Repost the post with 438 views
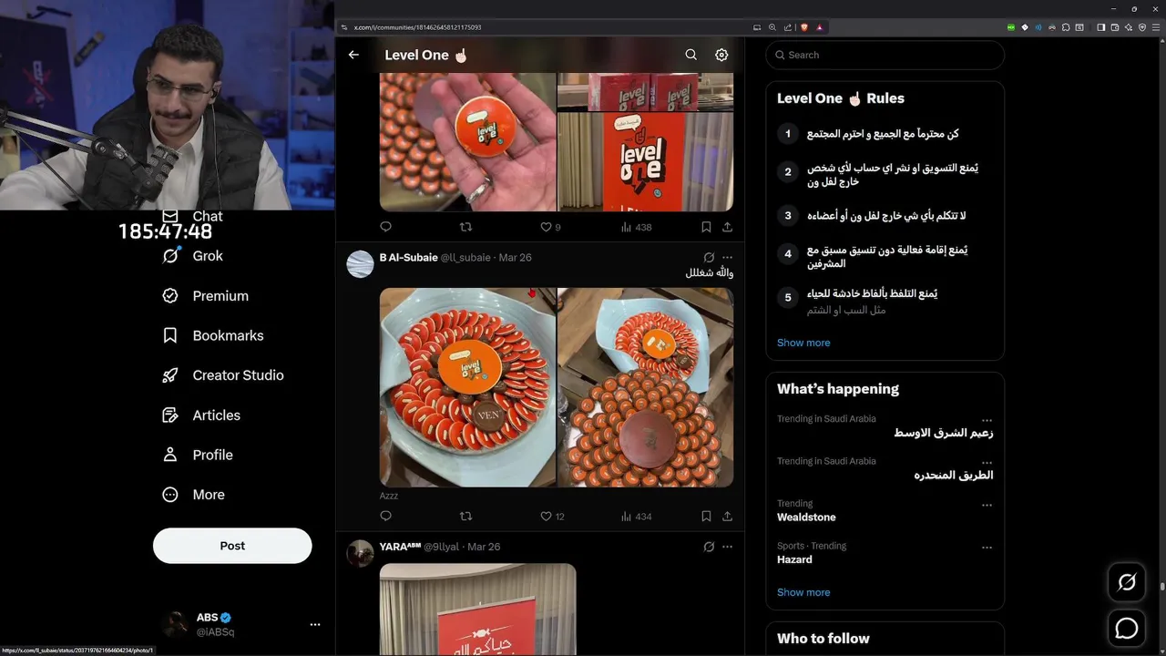The height and width of the screenshot is (656, 1166). click(x=465, y=227)
